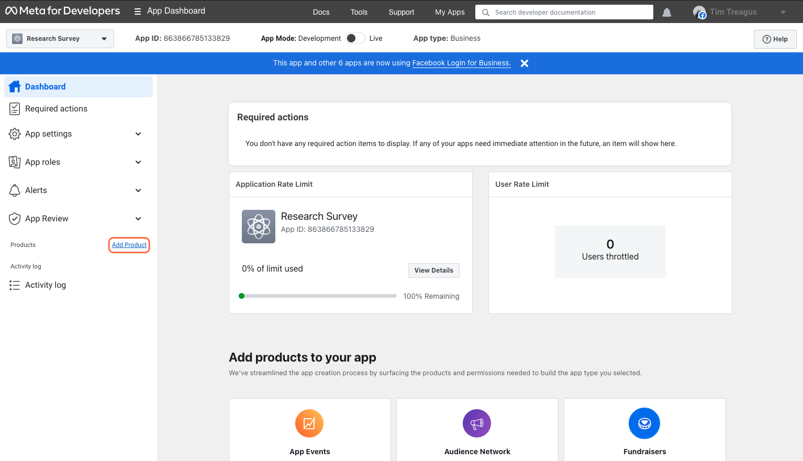Dismiss the Facebook Login for Business banner

[x=525, y=63]
